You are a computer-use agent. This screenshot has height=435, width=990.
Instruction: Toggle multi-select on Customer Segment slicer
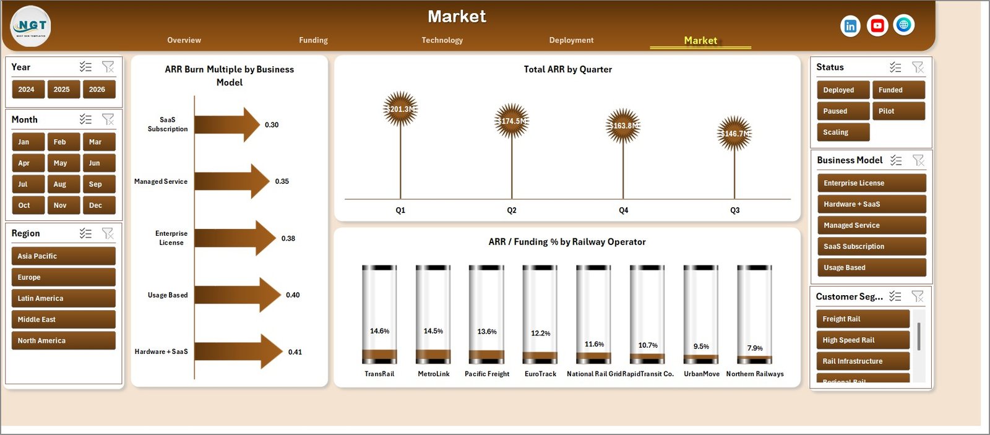coord(895,296)
